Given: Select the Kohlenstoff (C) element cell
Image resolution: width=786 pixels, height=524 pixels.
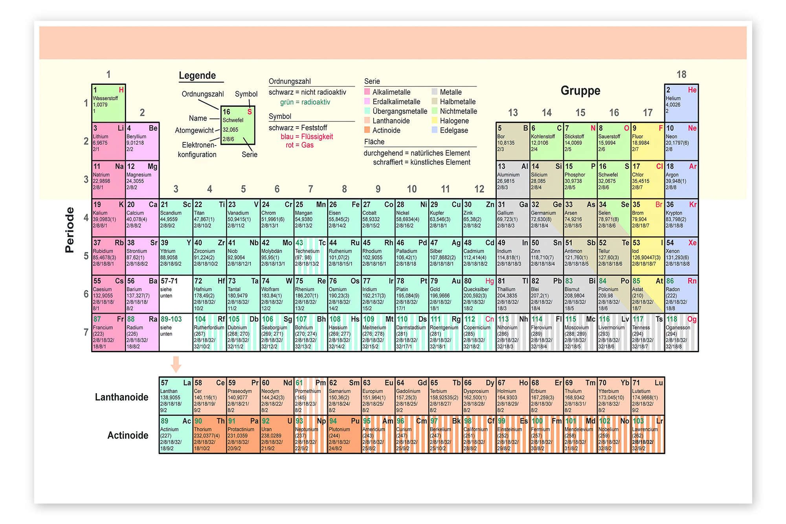Looking at the screenshot, I should click(547, 141).
